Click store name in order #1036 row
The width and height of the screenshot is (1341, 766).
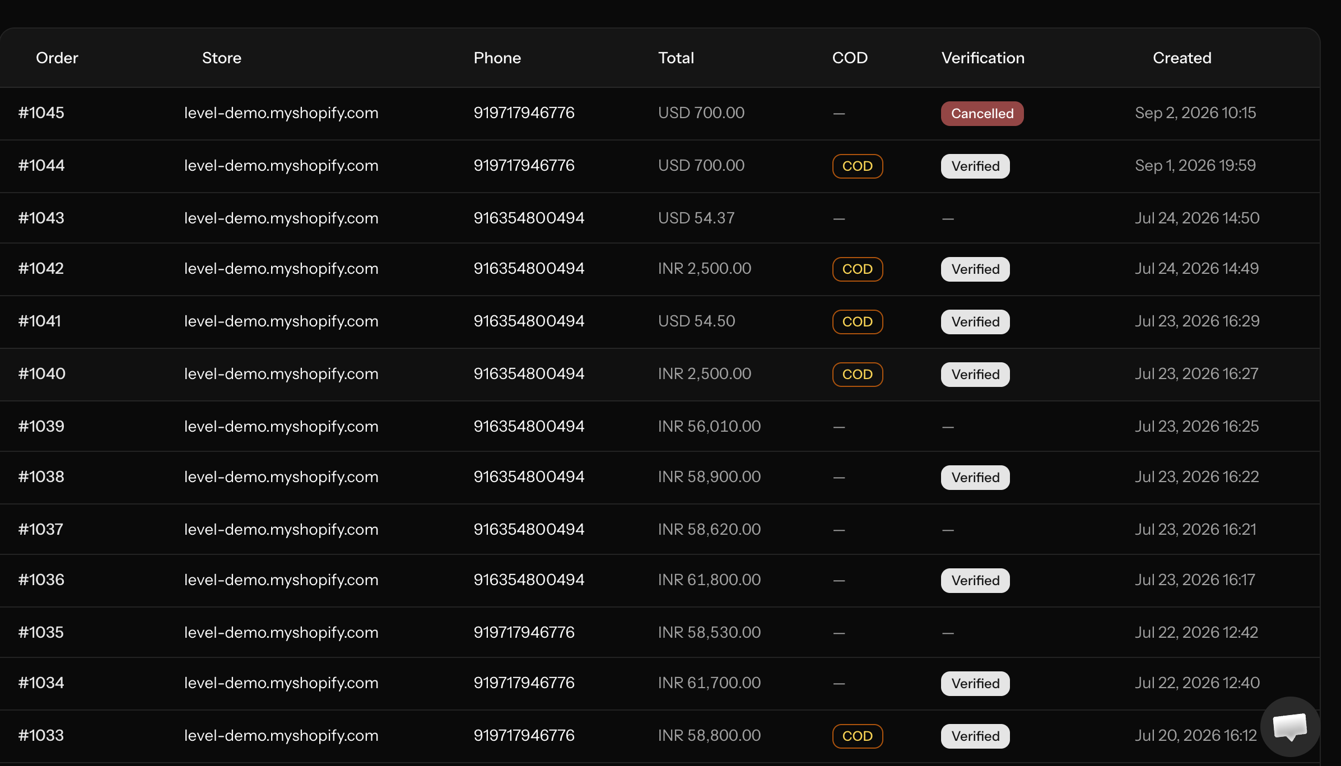[x=281, y=580]
